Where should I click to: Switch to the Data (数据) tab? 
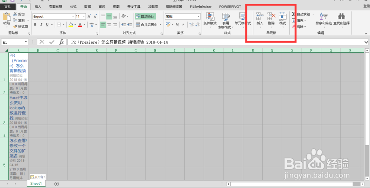[88, 7]
